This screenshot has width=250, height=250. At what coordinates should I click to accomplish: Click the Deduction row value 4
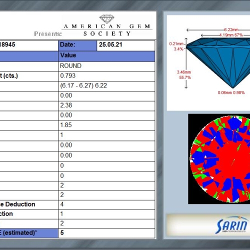(x=106, y=205)
